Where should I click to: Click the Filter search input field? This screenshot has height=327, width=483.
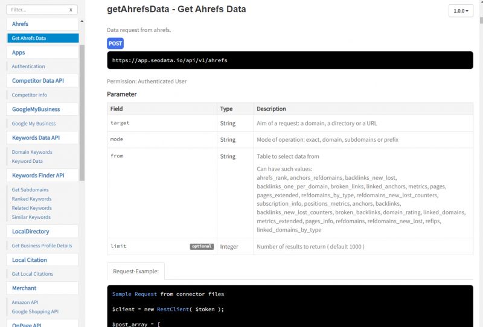36,10
